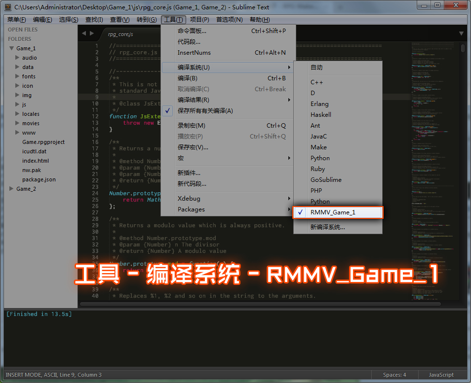
Task: Click the horizontal editor scrollbar
Action: 260,304
